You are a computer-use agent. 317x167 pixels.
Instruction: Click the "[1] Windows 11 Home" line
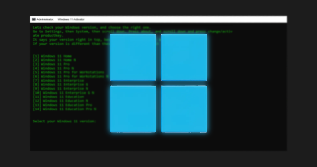coord(53,56)
